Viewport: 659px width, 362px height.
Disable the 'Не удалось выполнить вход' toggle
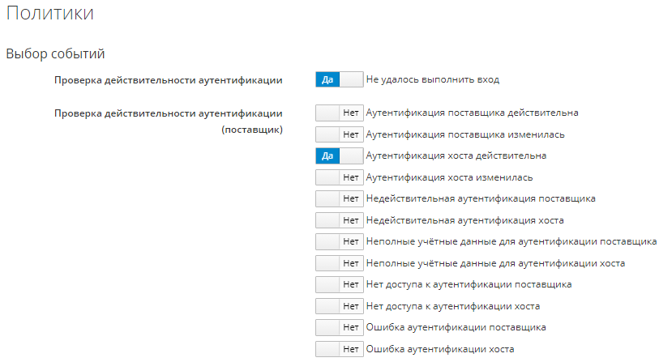339,79
